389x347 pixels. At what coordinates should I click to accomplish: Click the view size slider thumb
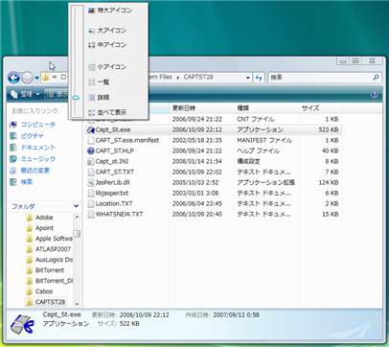coord(76,98)
